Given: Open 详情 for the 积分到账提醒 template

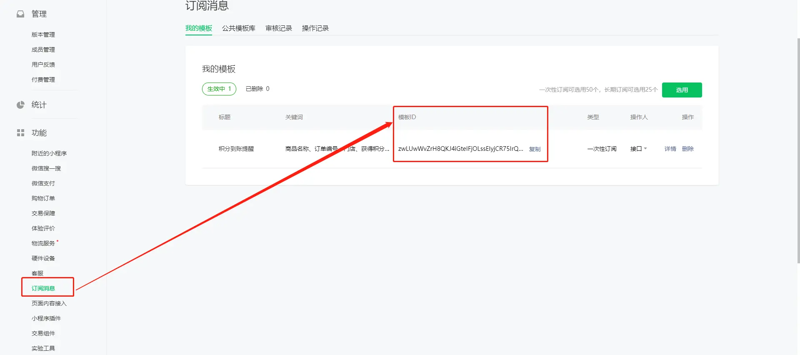Looking at the screenshot, I should coord(670,149).
